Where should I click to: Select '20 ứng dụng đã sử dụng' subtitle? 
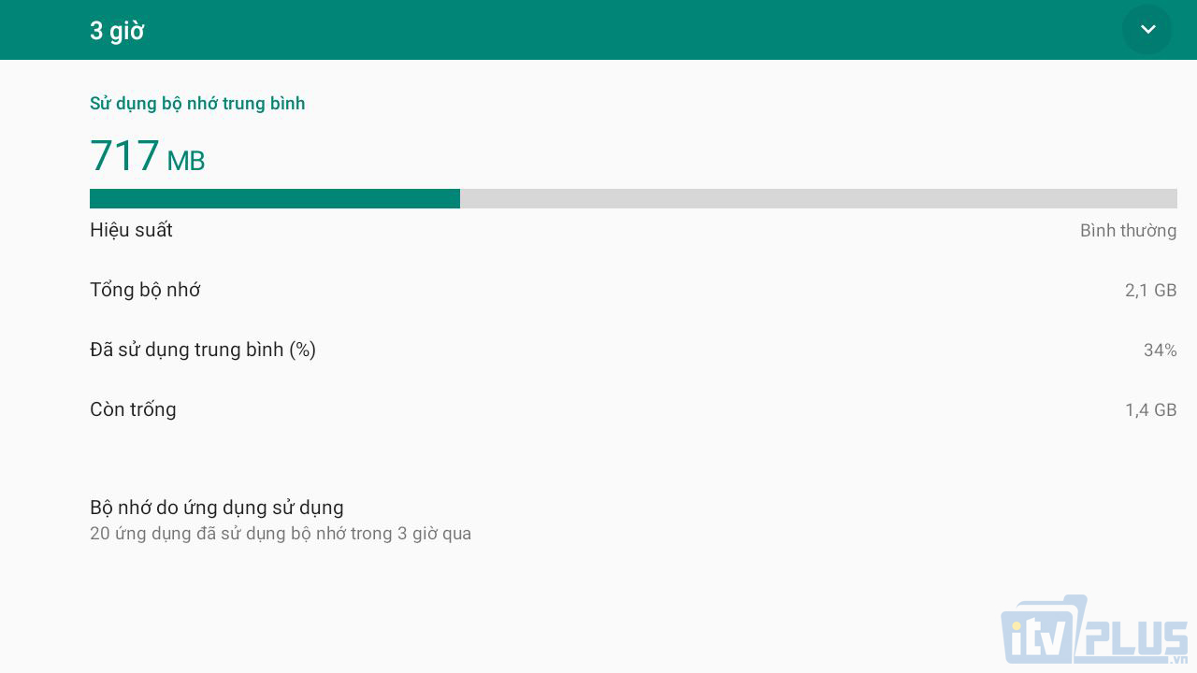(x=281, y=534)
